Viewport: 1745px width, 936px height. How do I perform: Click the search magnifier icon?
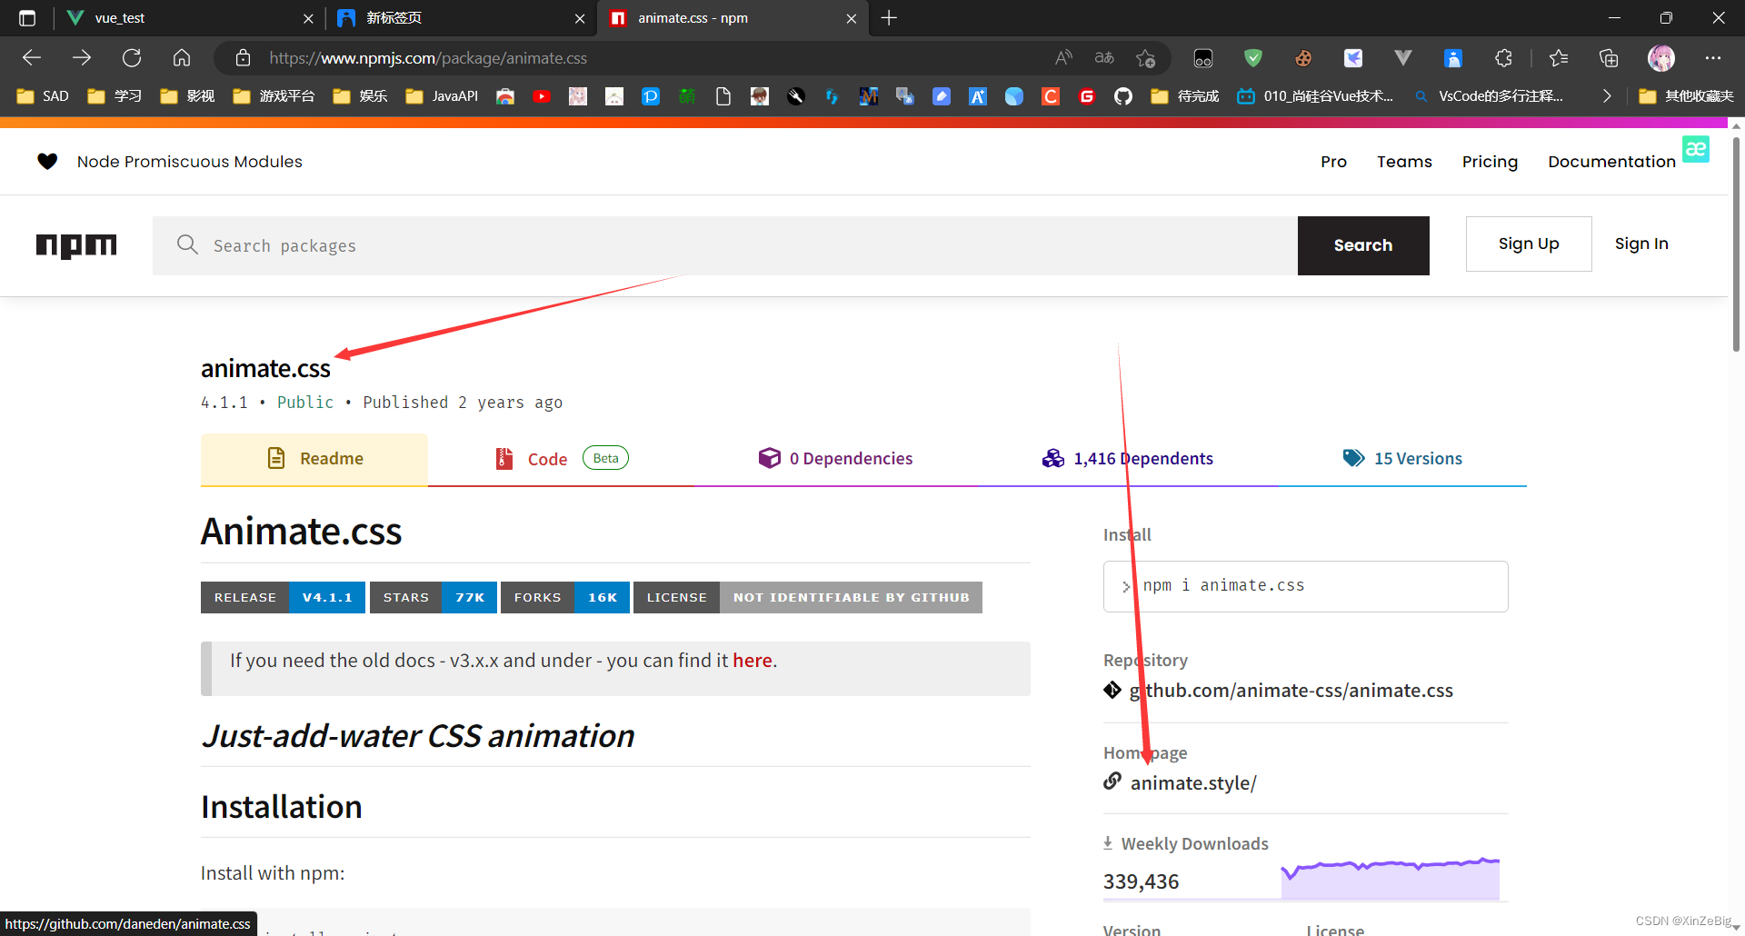[x=187, y=244]
